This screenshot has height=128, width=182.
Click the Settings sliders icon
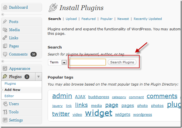[x=5, y=120]
